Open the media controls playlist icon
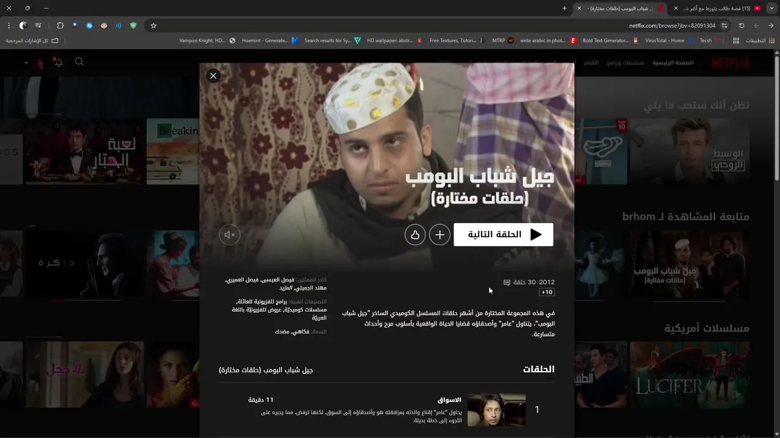The image size is (780, 438). pos(38,26)
